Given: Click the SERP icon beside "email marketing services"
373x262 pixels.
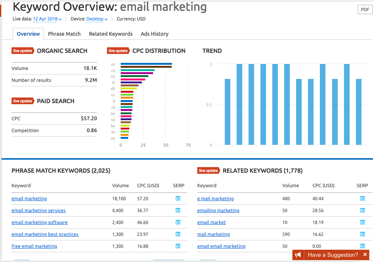Looking at the screenshot, I should coord(178,210).
